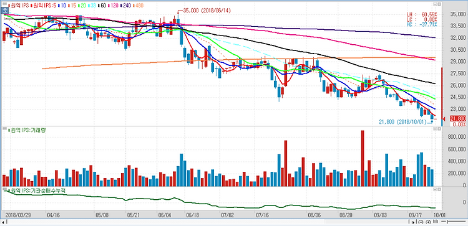Screen dimensions: 468x226
Task: Click the LC : 0.00% readout
Action: [422, 19]
